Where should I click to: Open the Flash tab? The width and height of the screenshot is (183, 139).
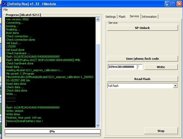click(x=122, y=17)
